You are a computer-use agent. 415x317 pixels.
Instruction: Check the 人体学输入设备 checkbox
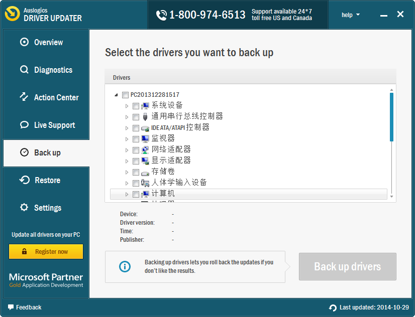[136, 183]
